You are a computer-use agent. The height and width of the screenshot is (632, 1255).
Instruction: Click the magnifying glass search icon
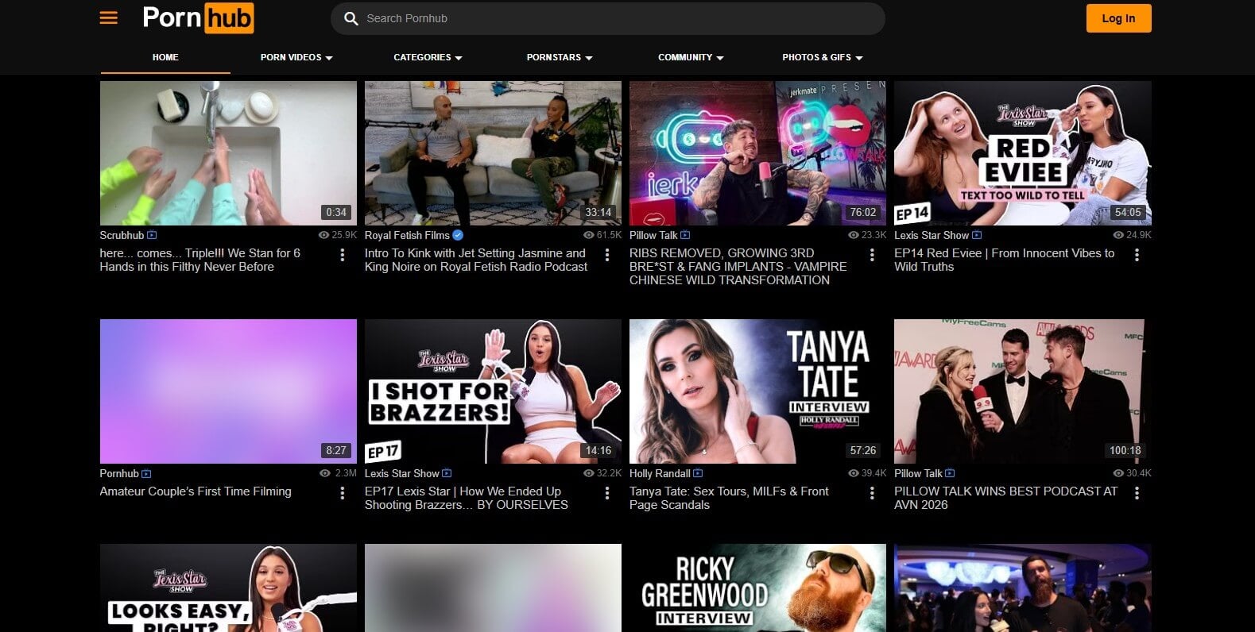tap(351, 18)
